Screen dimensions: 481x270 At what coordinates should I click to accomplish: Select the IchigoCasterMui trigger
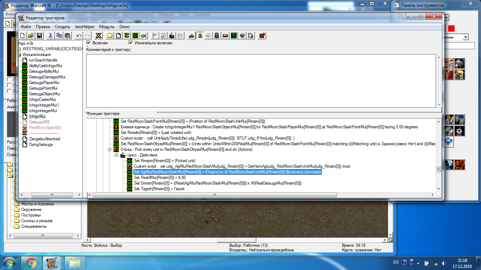pos(42,99)
